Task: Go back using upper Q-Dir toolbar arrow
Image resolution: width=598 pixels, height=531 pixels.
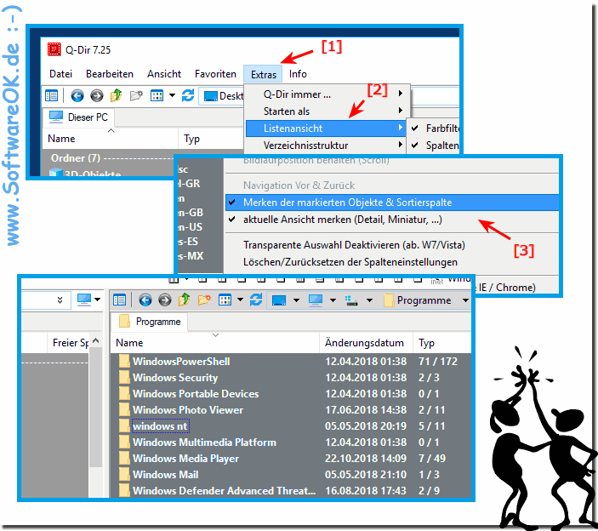Action: point(77,95)
